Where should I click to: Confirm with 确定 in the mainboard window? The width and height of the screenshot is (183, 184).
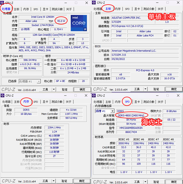[174, 89]
